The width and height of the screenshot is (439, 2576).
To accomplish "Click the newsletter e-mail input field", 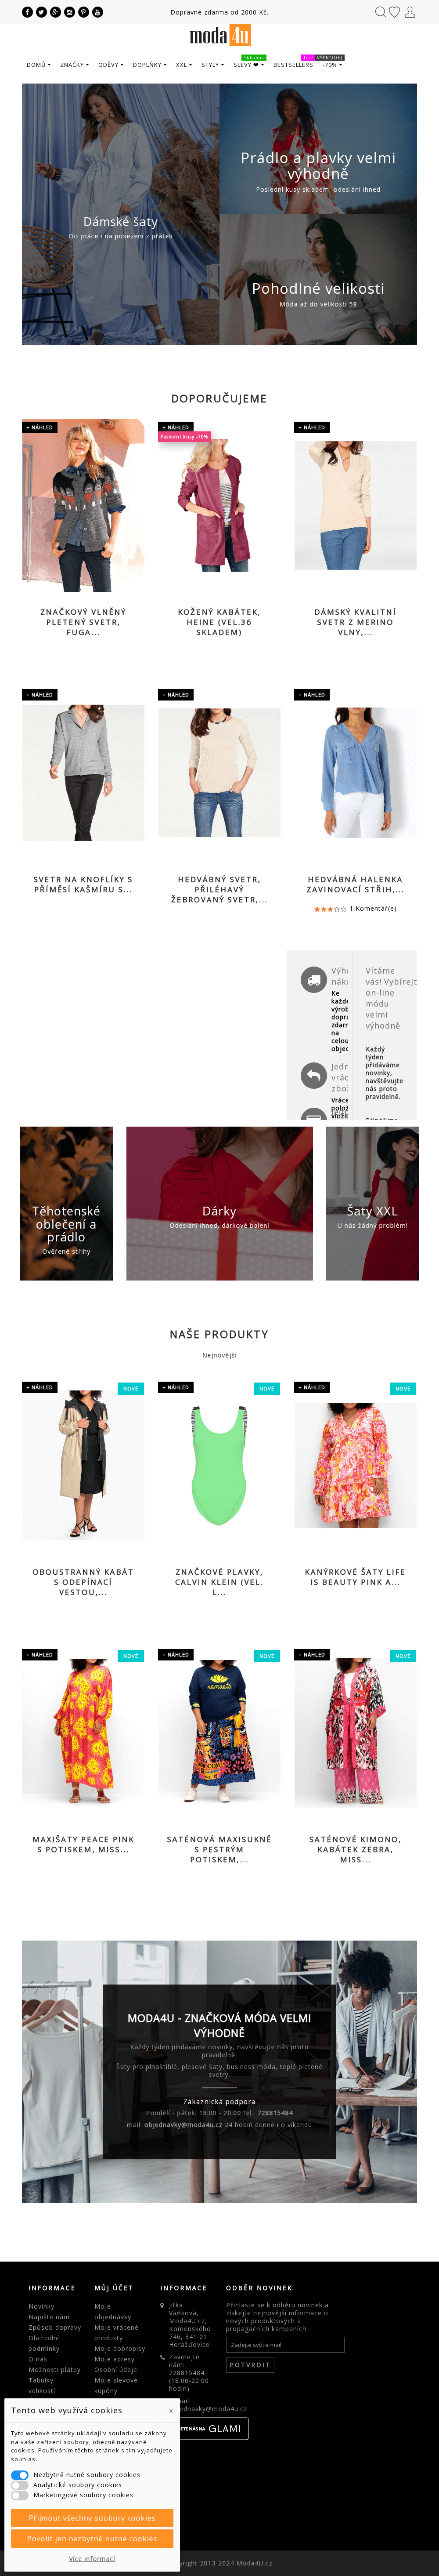I will pyautogui.click(x=285, y=2344).
